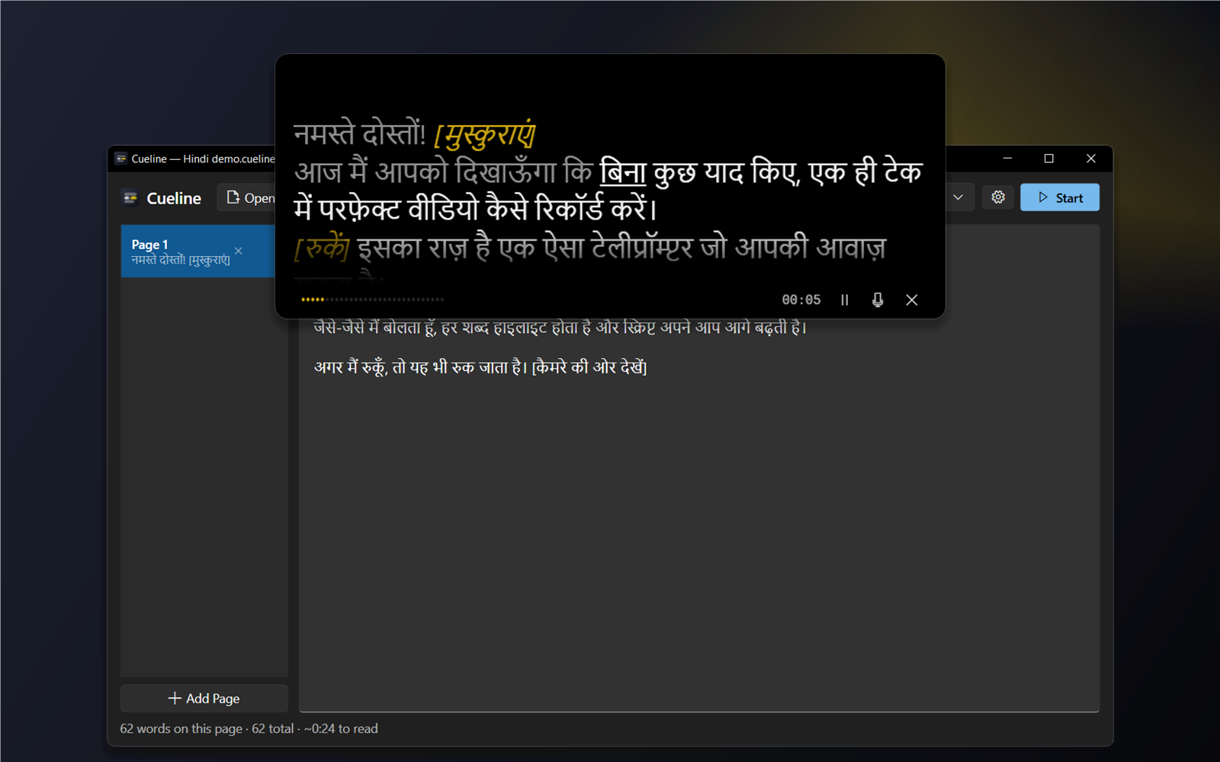Click the script line starting with अगर मैं रुकूँ
Viewport: 1220px width, 762px height.
point(480,367)
